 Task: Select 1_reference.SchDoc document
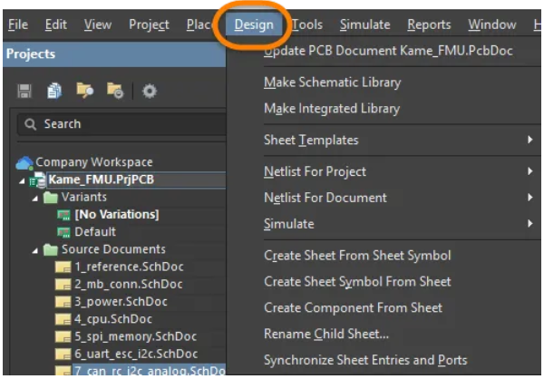129,267
